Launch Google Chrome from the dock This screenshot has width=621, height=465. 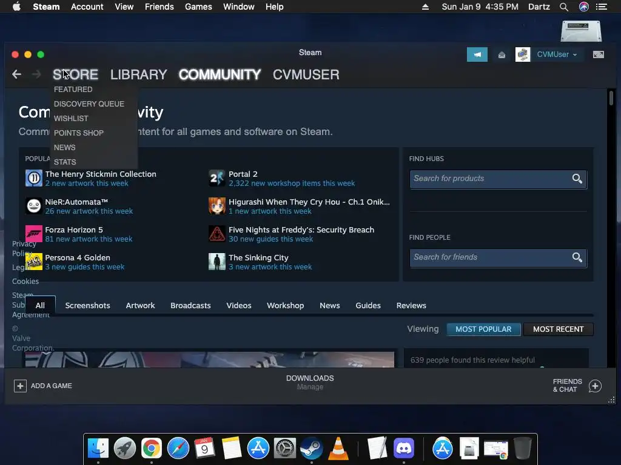(x=151, y=449)
